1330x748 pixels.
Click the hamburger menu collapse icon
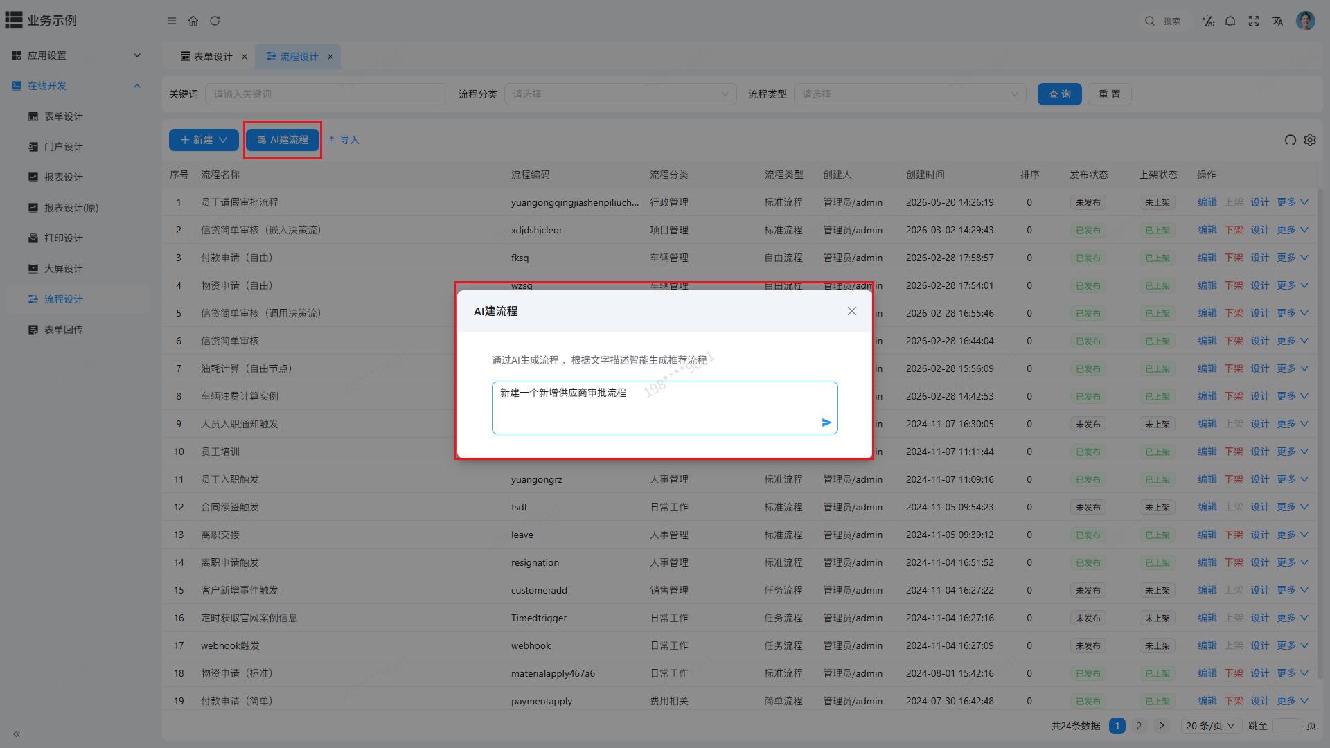(172, 21)
